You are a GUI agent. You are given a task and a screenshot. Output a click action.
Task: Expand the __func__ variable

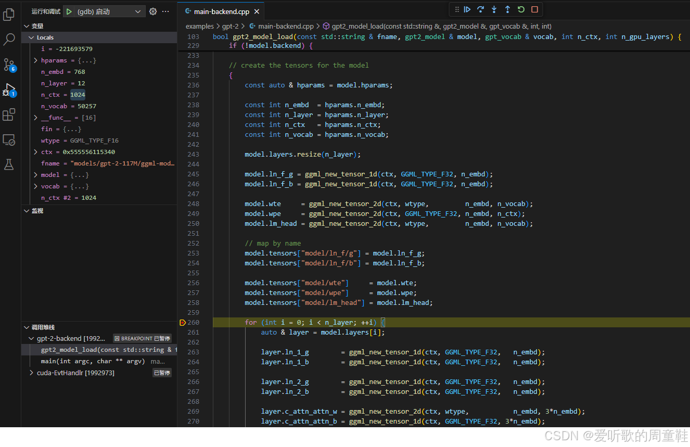pos(35,118)
